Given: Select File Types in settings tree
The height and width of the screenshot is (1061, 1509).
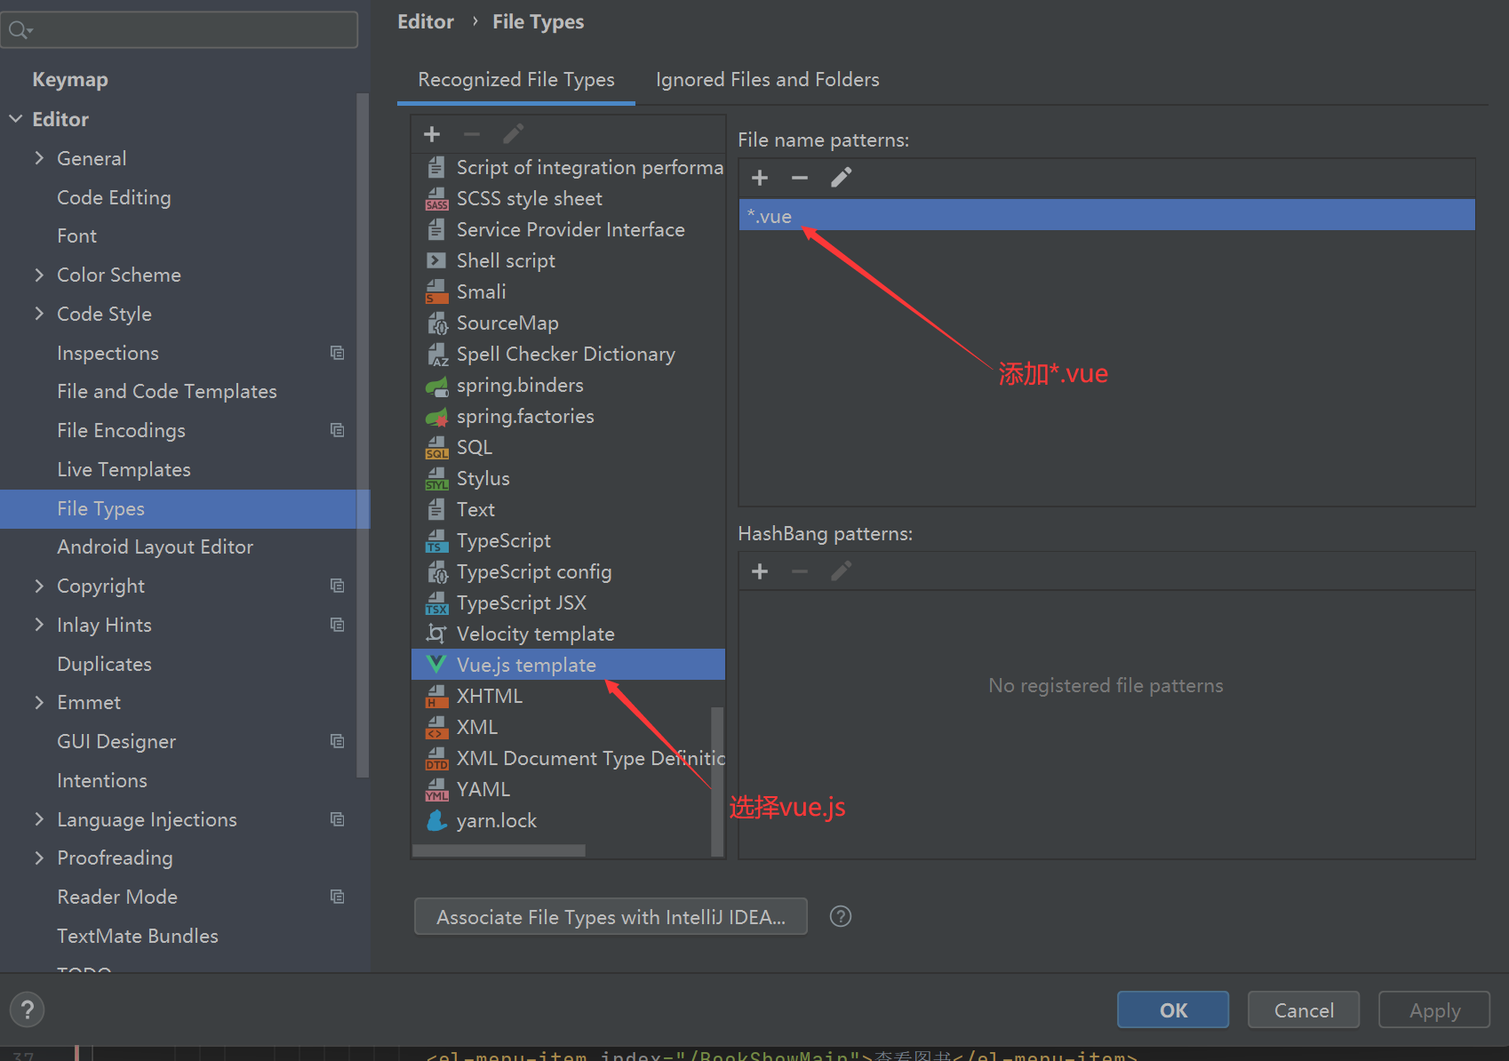Looking at the screenshot, I should click(x=185, y=508).
